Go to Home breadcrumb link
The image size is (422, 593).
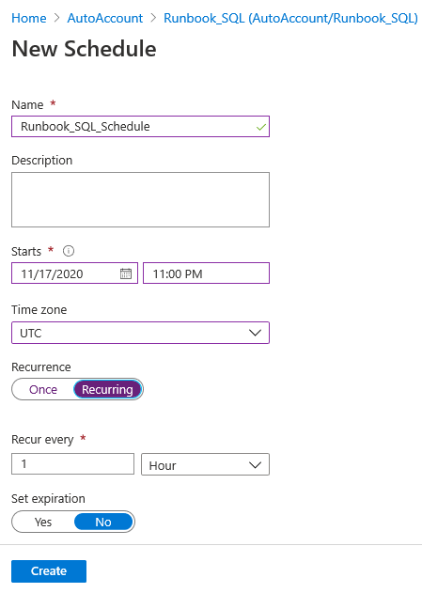point(29,18)
